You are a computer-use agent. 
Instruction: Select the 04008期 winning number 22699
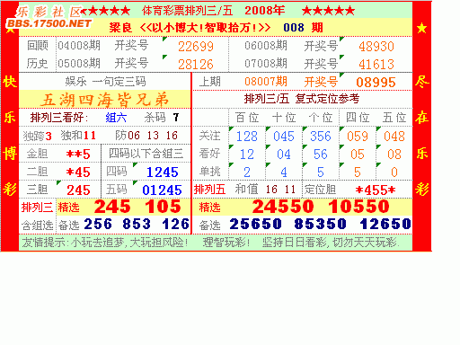[196, 47]
